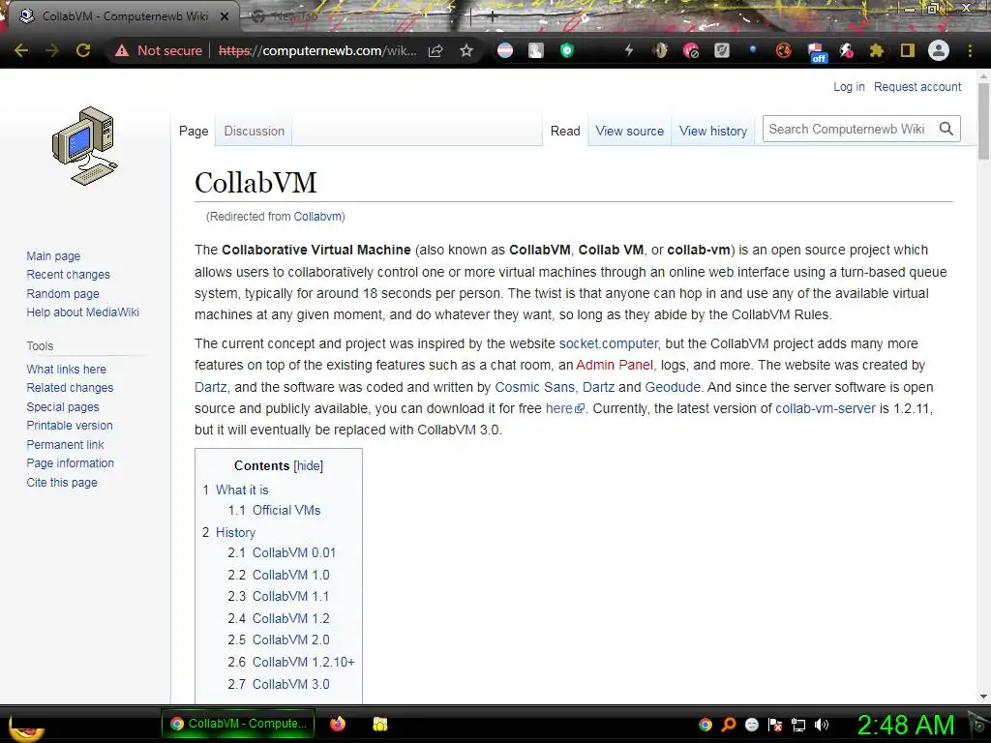This screenshot has width=991, height=743.
Task: Open the red Admin Panel link
Action: [x=615, y=365]
